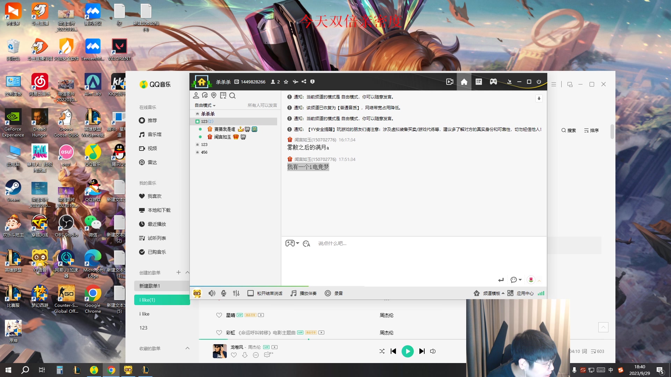This screenshot has height=377, width=671.
Task: Open the channel notice board icon
Action: (x=223, y=95)
